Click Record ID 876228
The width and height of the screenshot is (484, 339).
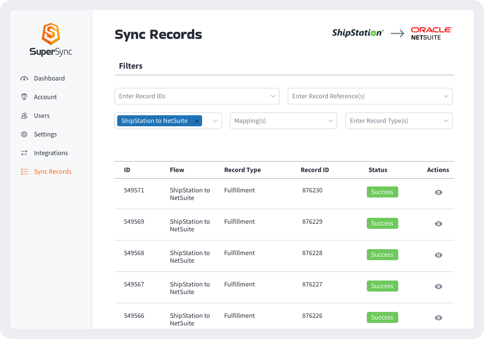click(312, 253)
